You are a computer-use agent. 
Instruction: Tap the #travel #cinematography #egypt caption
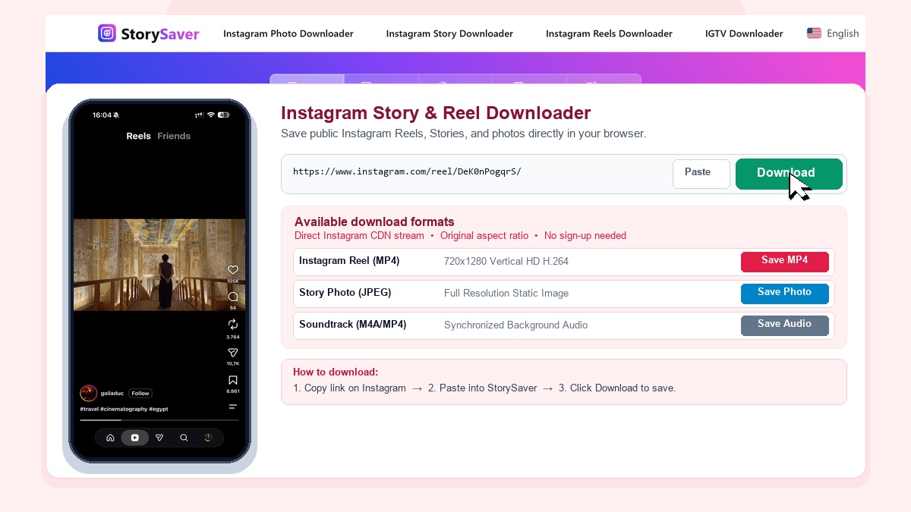(124, 409)
